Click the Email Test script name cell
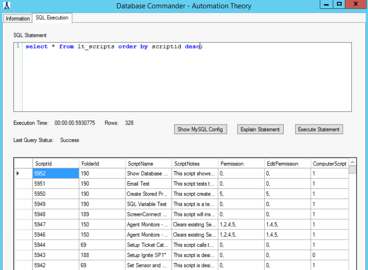Viewport: 368px width, 270px height. pyautogui.click(x=148, y=184)
